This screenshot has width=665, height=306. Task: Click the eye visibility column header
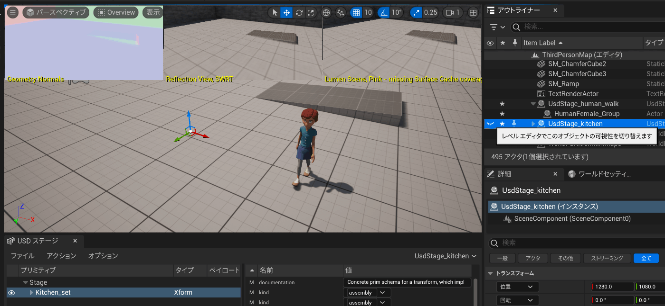[x=490, y=43]
